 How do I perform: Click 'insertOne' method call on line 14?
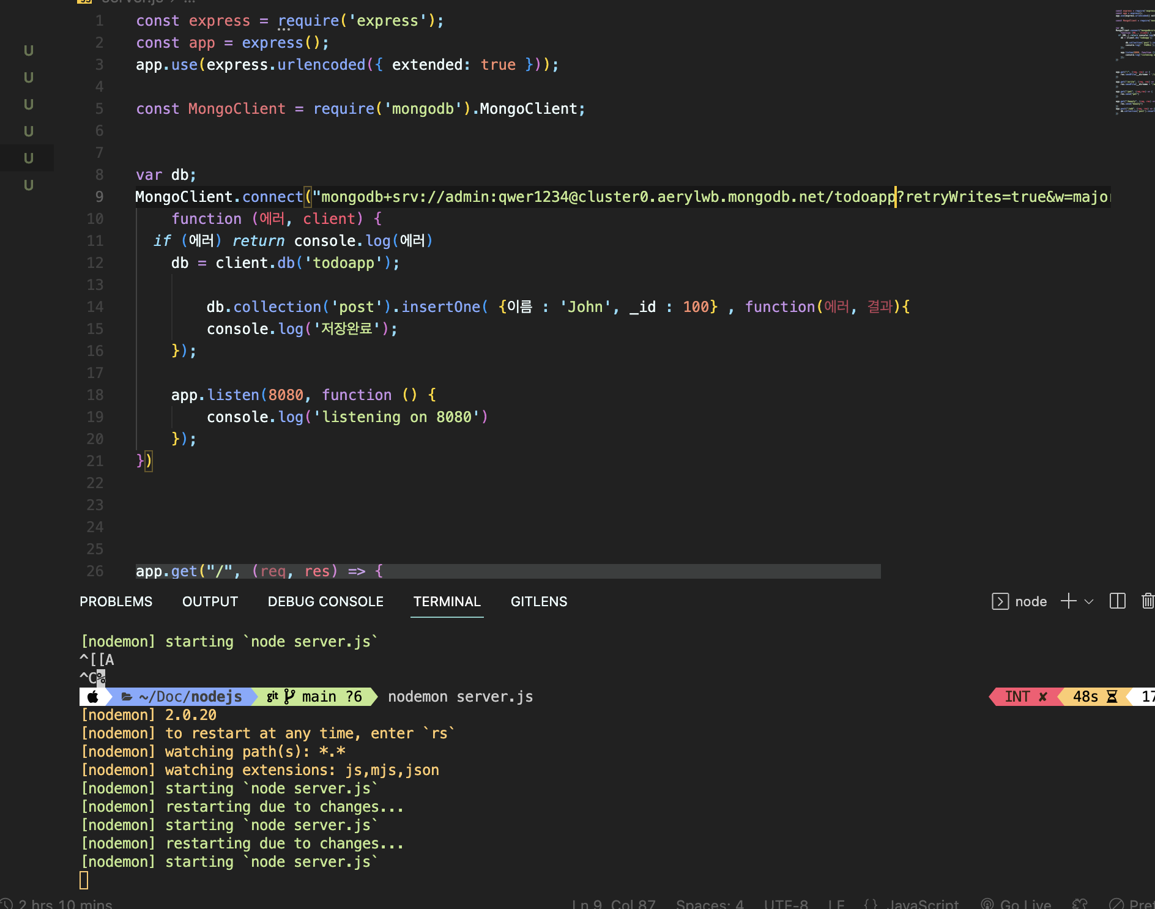440,307
